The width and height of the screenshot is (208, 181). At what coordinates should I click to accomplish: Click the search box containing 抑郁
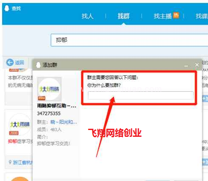(x=129, y=40)
